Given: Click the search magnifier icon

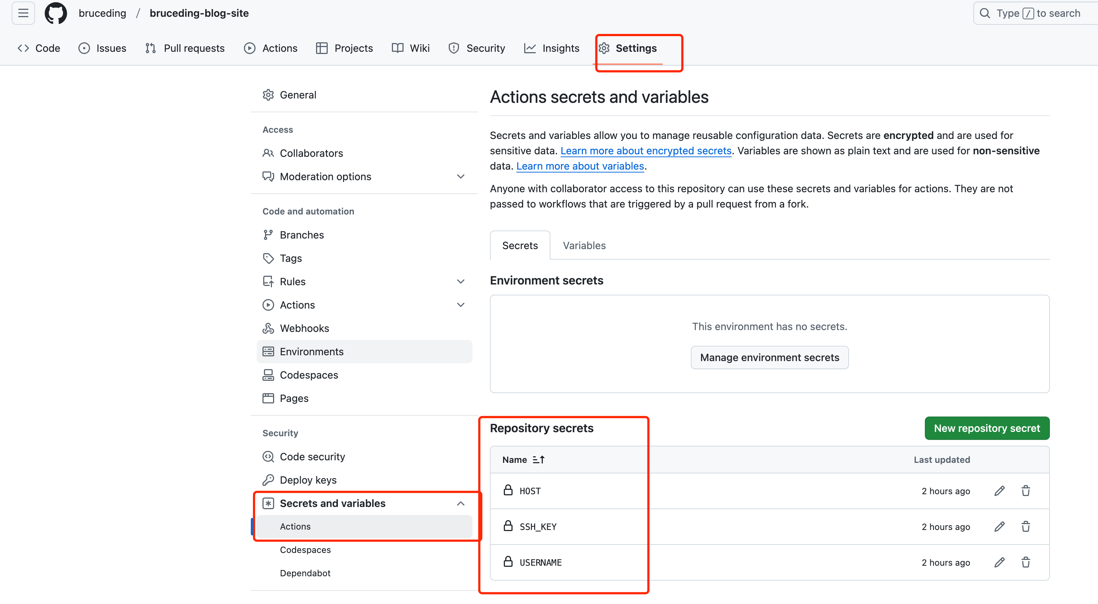Looking at the screenshot, I should 985,13.
